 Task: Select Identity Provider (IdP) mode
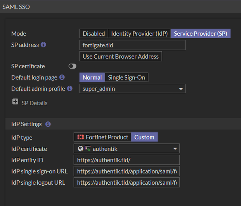[x=139, y=33]
